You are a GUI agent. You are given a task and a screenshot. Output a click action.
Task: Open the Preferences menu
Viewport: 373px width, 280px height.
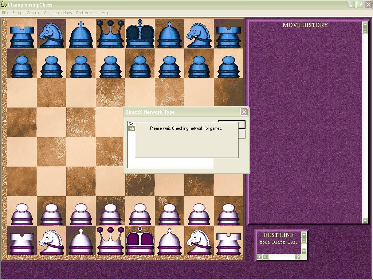click(x=87, y=13)
